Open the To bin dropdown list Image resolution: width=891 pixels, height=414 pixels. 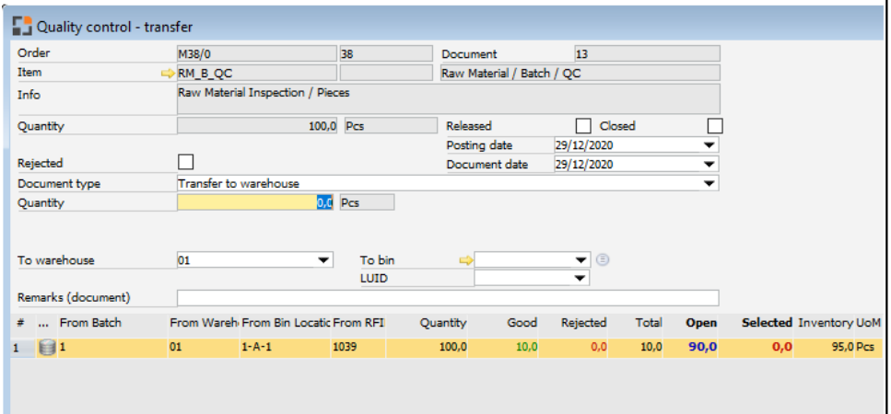click(580, 260)
